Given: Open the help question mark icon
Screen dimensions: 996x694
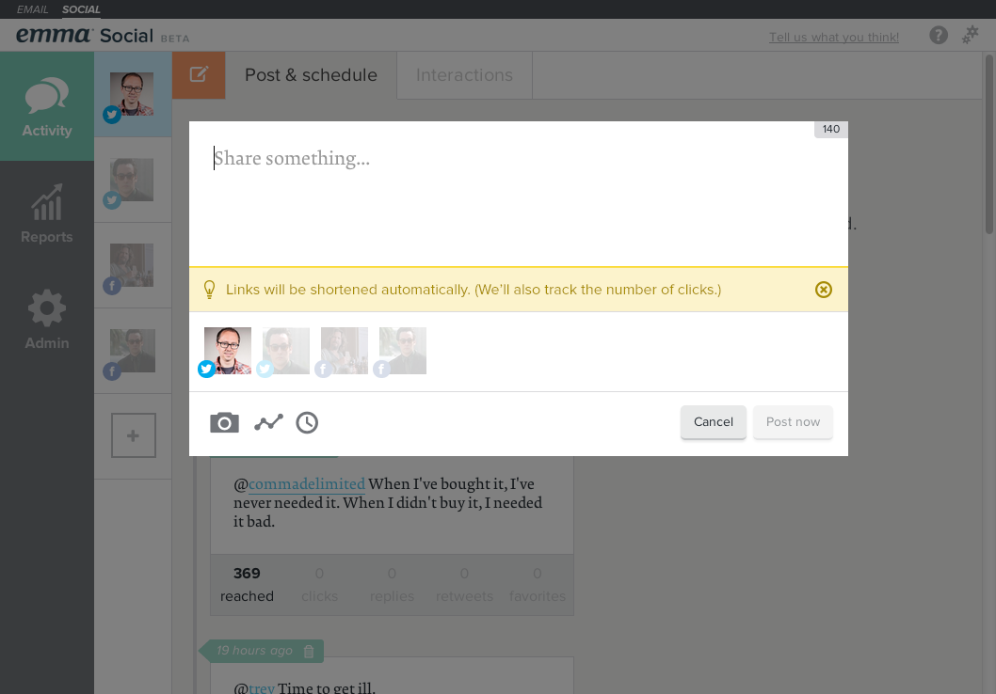Looking at the screenshot, I should (939, 36).
